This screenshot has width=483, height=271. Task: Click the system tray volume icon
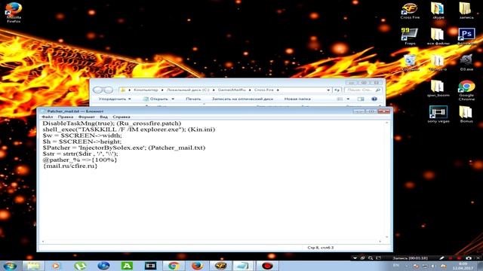(432, 266)
